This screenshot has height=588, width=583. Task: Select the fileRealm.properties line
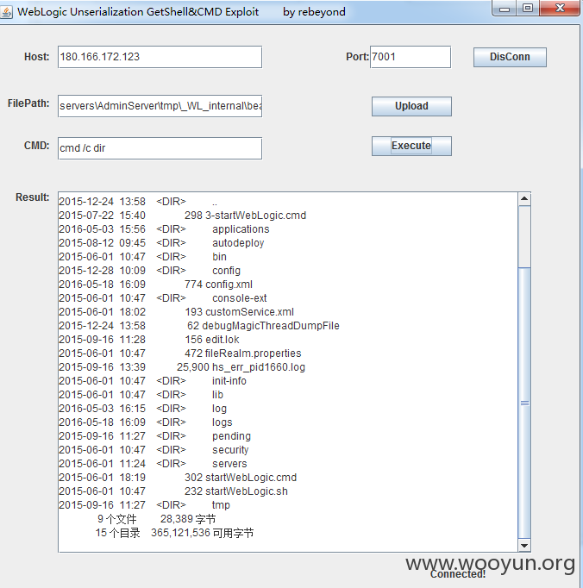point(180,353)
